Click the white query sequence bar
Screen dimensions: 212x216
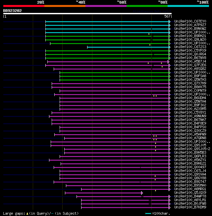click(87, 14)
